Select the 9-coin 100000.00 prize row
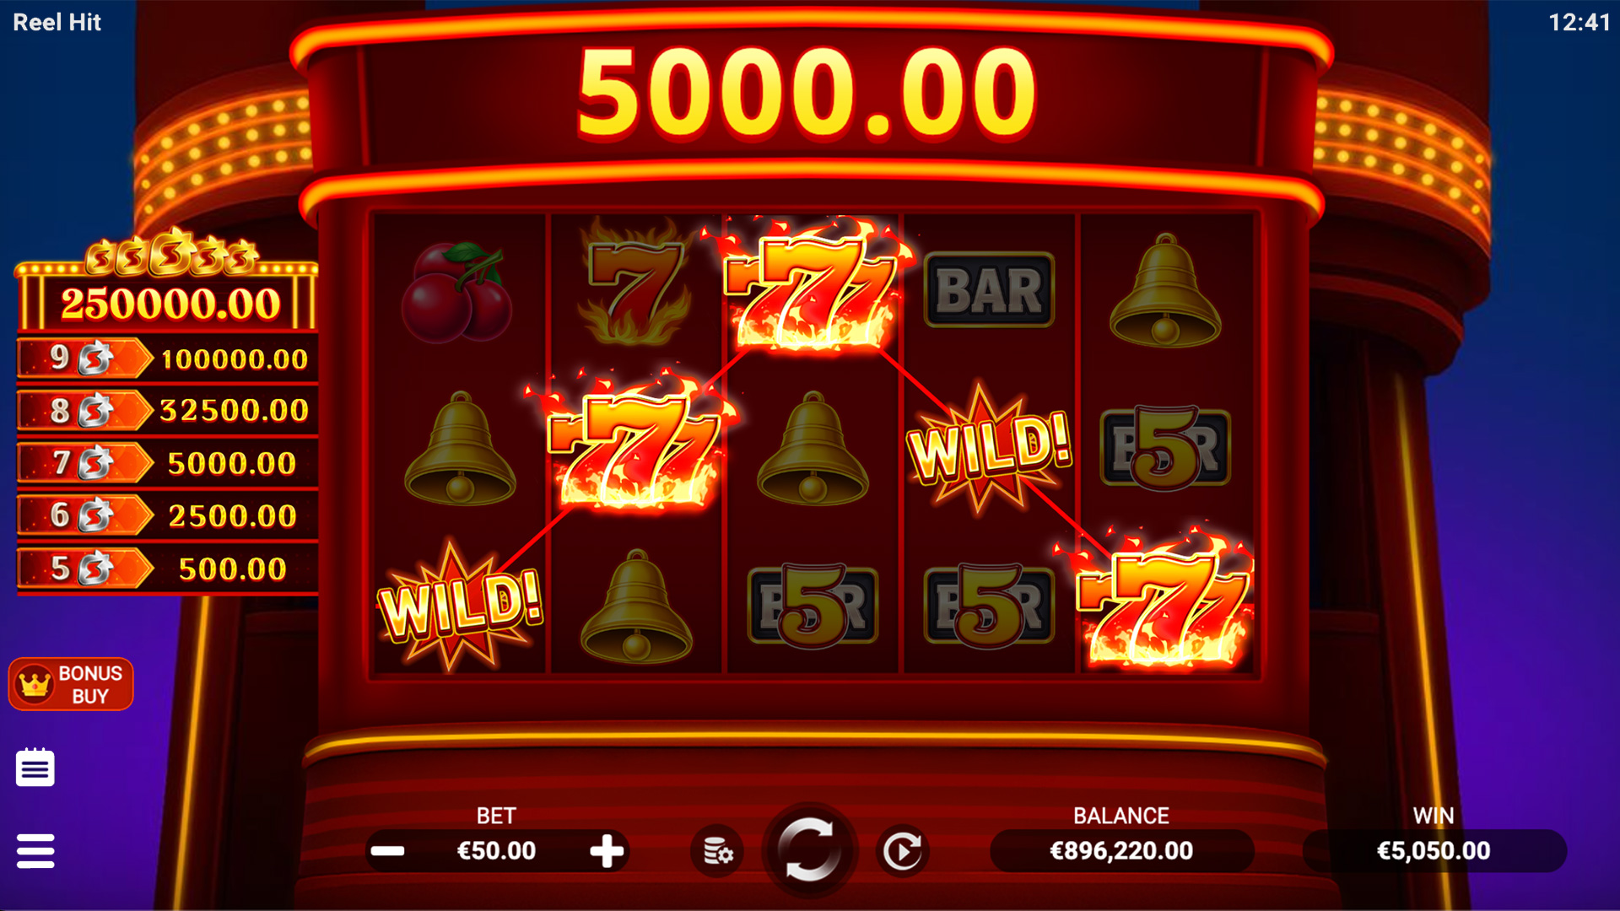The image size is (1620, 911). point(168,359)
